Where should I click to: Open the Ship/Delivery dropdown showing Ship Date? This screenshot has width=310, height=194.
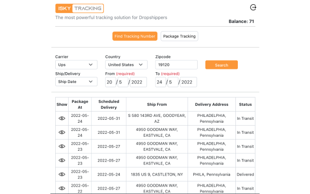pos(76,82)
